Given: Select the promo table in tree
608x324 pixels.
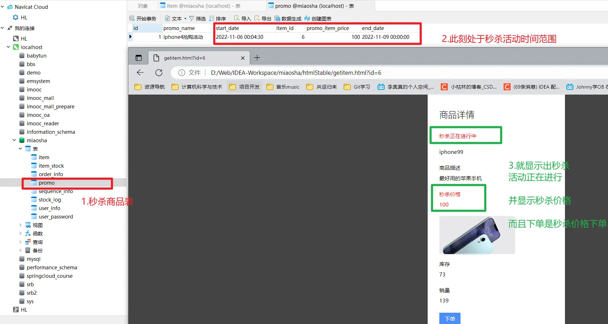Looking at the screenshot, I should click(x=47, y=183).
